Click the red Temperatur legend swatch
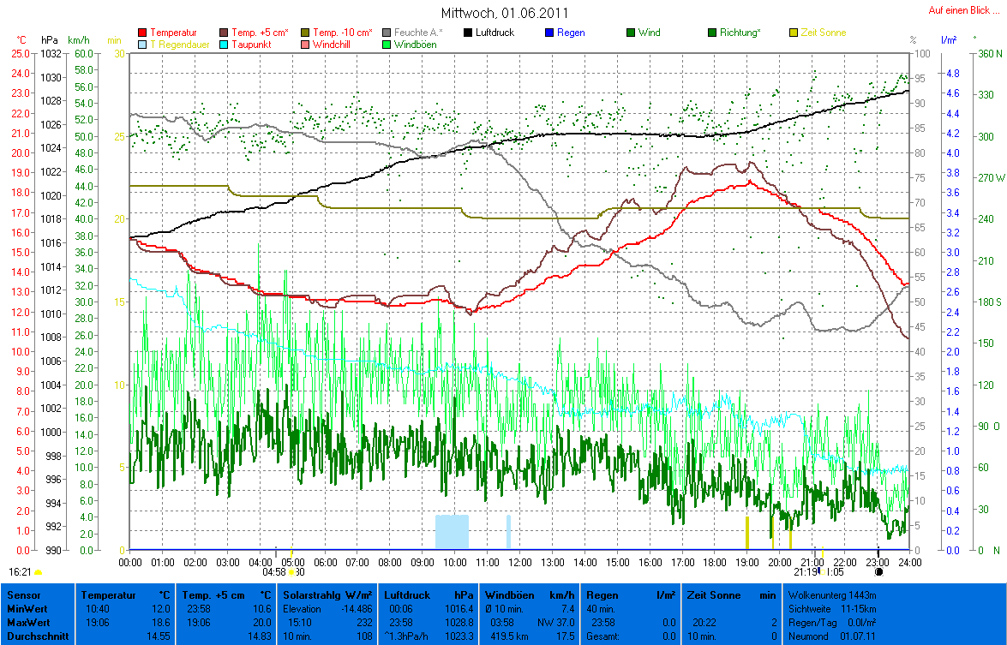Screen dimensions: 1007x645 (142, 33)
